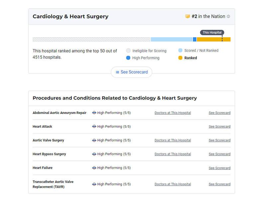This screenshot has height=203, width=266.
Task: Open the See Scorecard button under rankings bar
Action: point(131,72)
